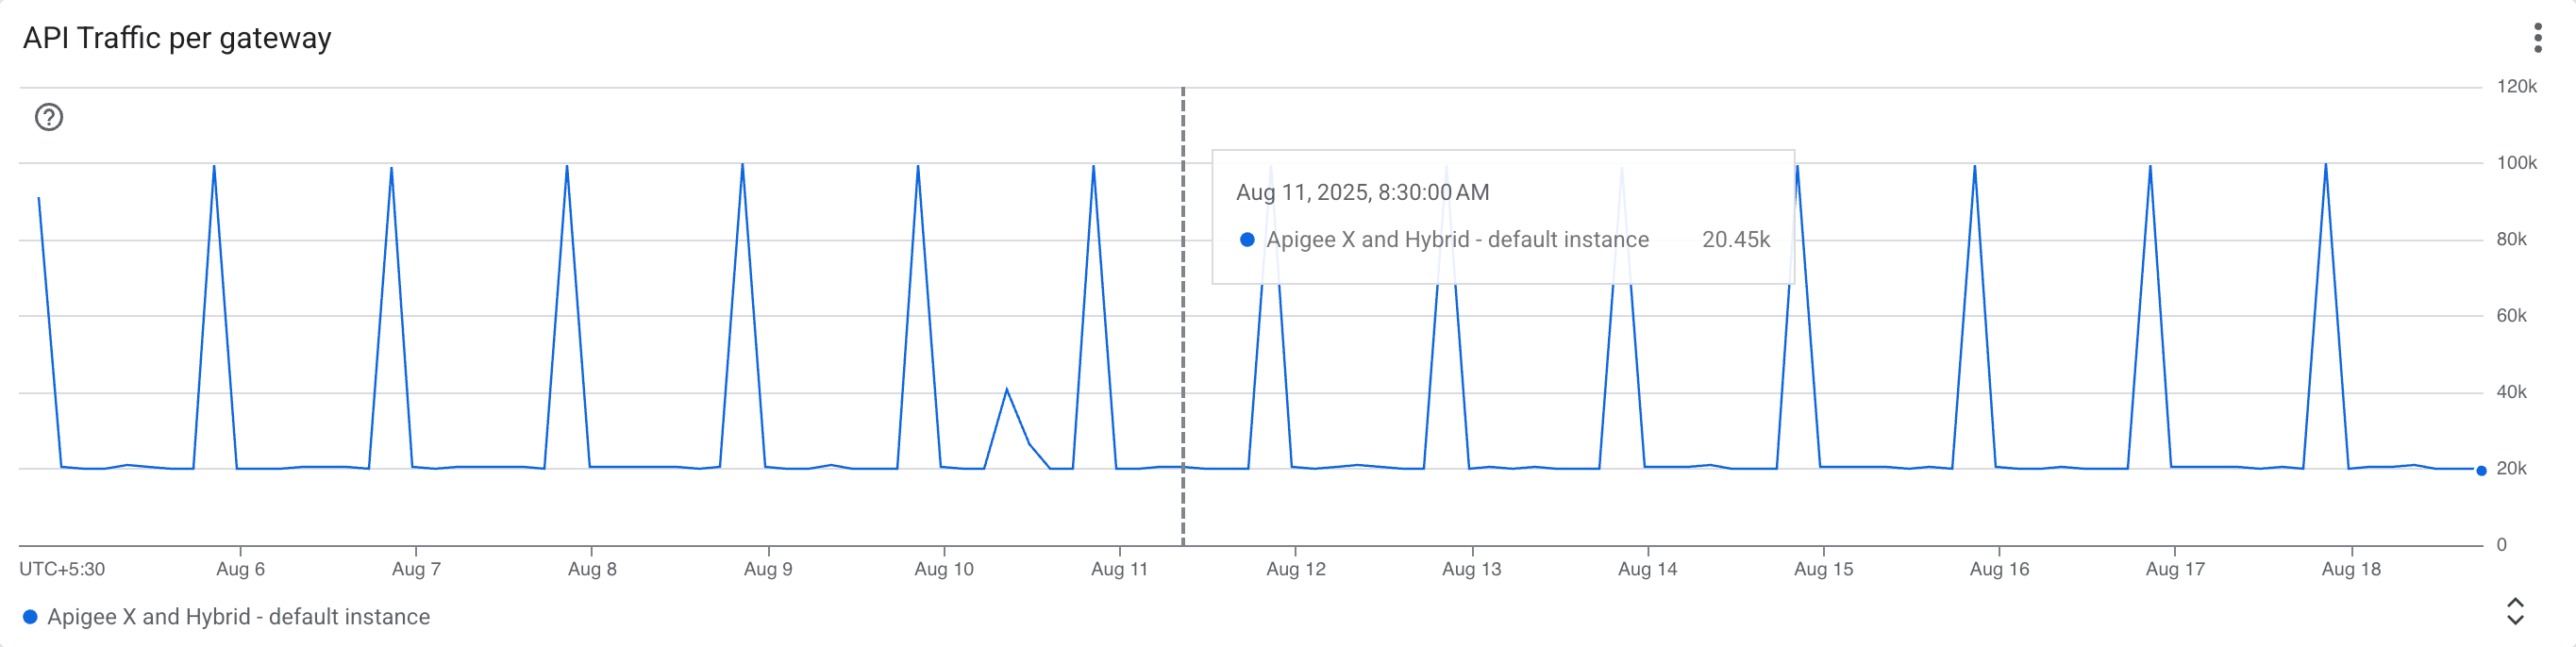Toggle the series line by clicking its legend entry
The image size is (2576, 647).
(x=240, y=617)
